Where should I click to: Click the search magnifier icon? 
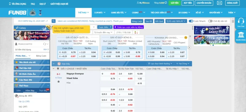54,21
